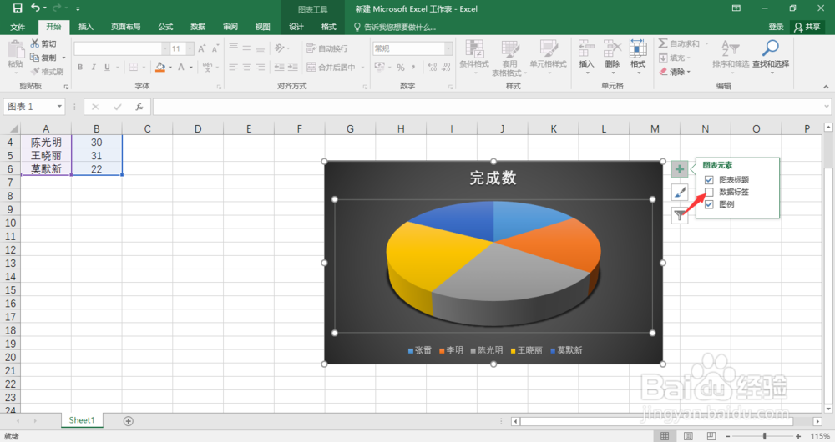835x442 pixels.
Task: Click the Increase Font Size icon
Action: click(x=202, y=48)
